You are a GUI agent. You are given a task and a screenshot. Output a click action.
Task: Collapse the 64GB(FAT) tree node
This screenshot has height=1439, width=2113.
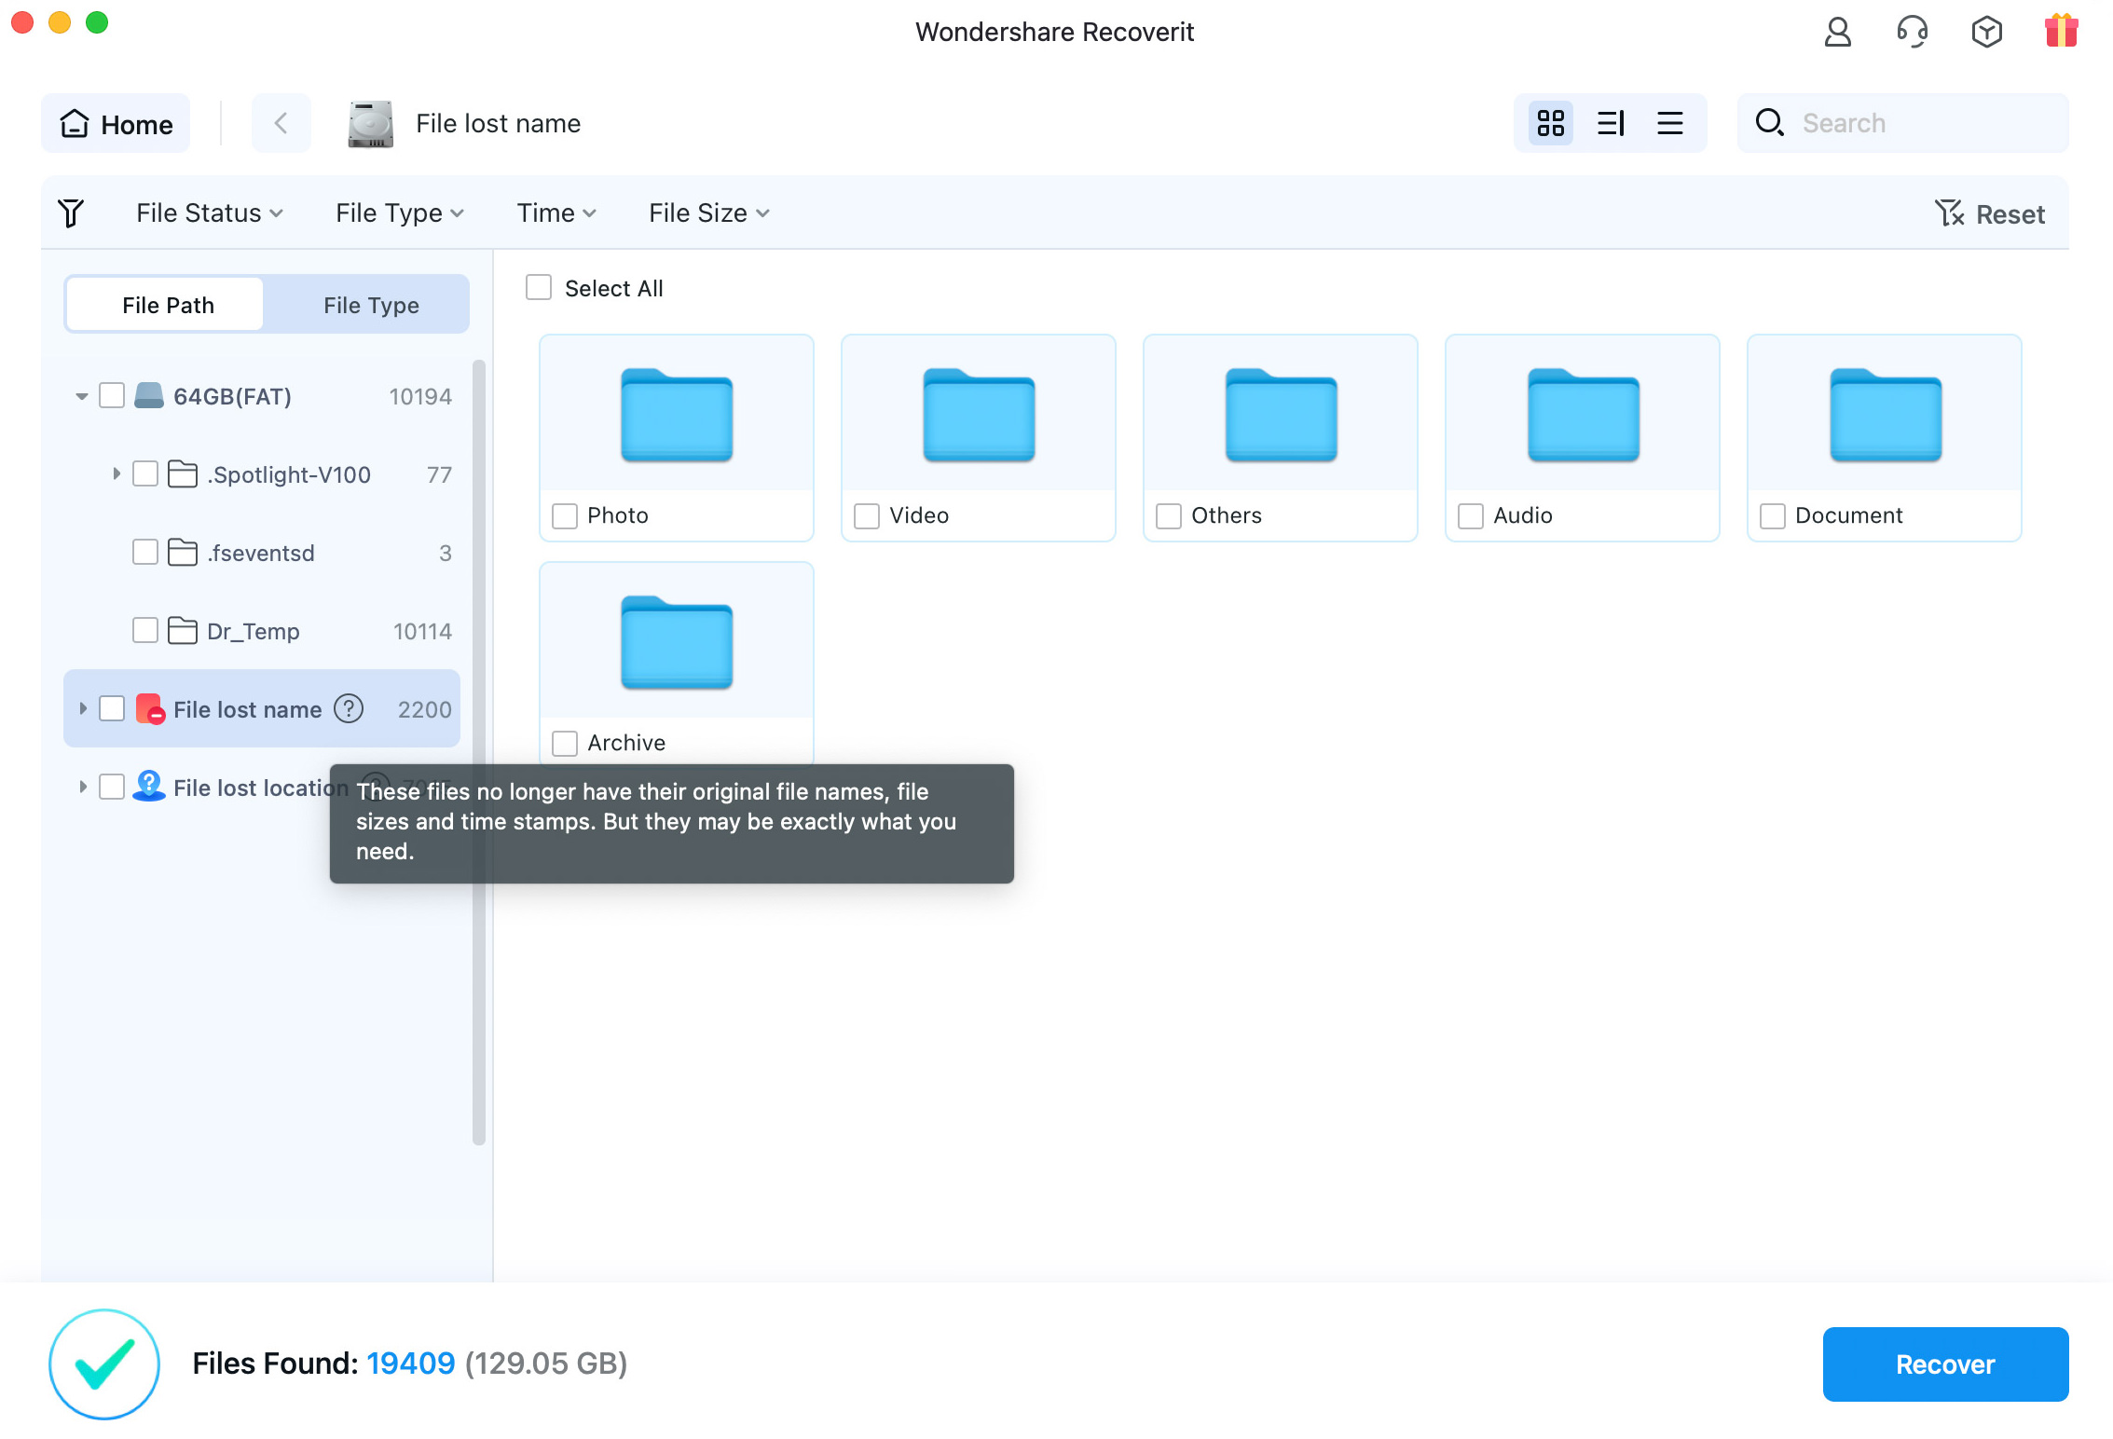click(x=82, y=396)
